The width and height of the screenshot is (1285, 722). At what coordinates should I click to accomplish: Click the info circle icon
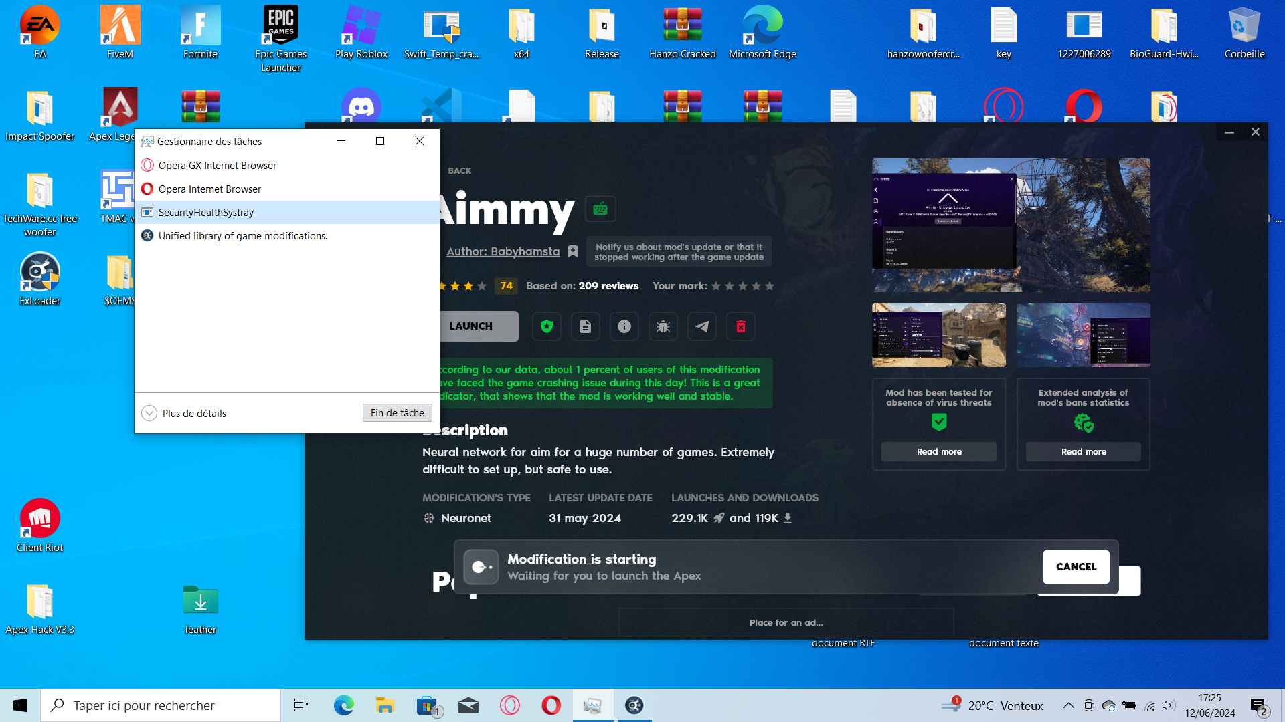[624, 326]
